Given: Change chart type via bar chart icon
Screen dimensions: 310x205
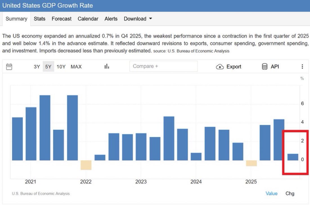Looking at the screenshot, I should (x=107, y=67).
